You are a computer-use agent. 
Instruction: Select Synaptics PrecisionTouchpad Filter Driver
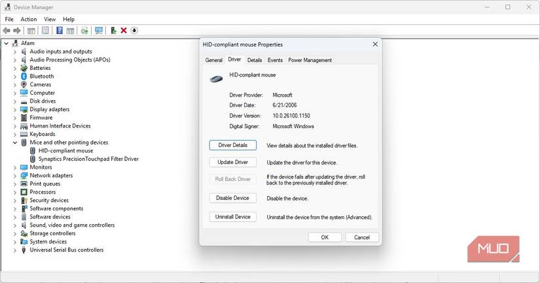click(88, 159)
